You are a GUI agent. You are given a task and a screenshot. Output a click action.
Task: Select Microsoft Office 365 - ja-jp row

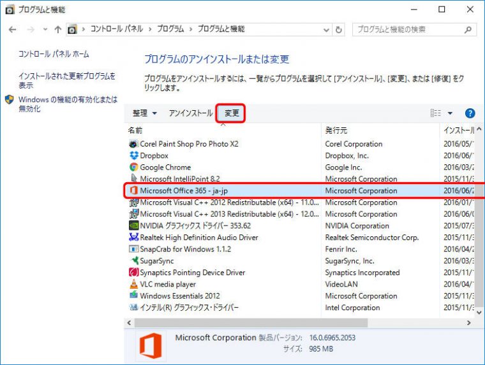click(299, 190)
